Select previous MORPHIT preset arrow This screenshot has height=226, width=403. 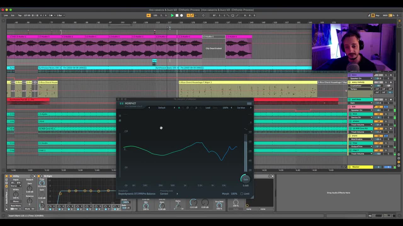pos(149,108)
